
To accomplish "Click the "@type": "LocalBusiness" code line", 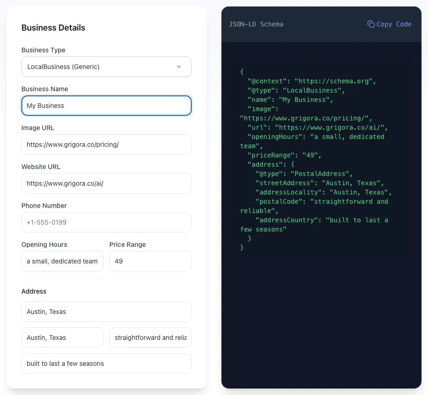I will pos(296,91).
